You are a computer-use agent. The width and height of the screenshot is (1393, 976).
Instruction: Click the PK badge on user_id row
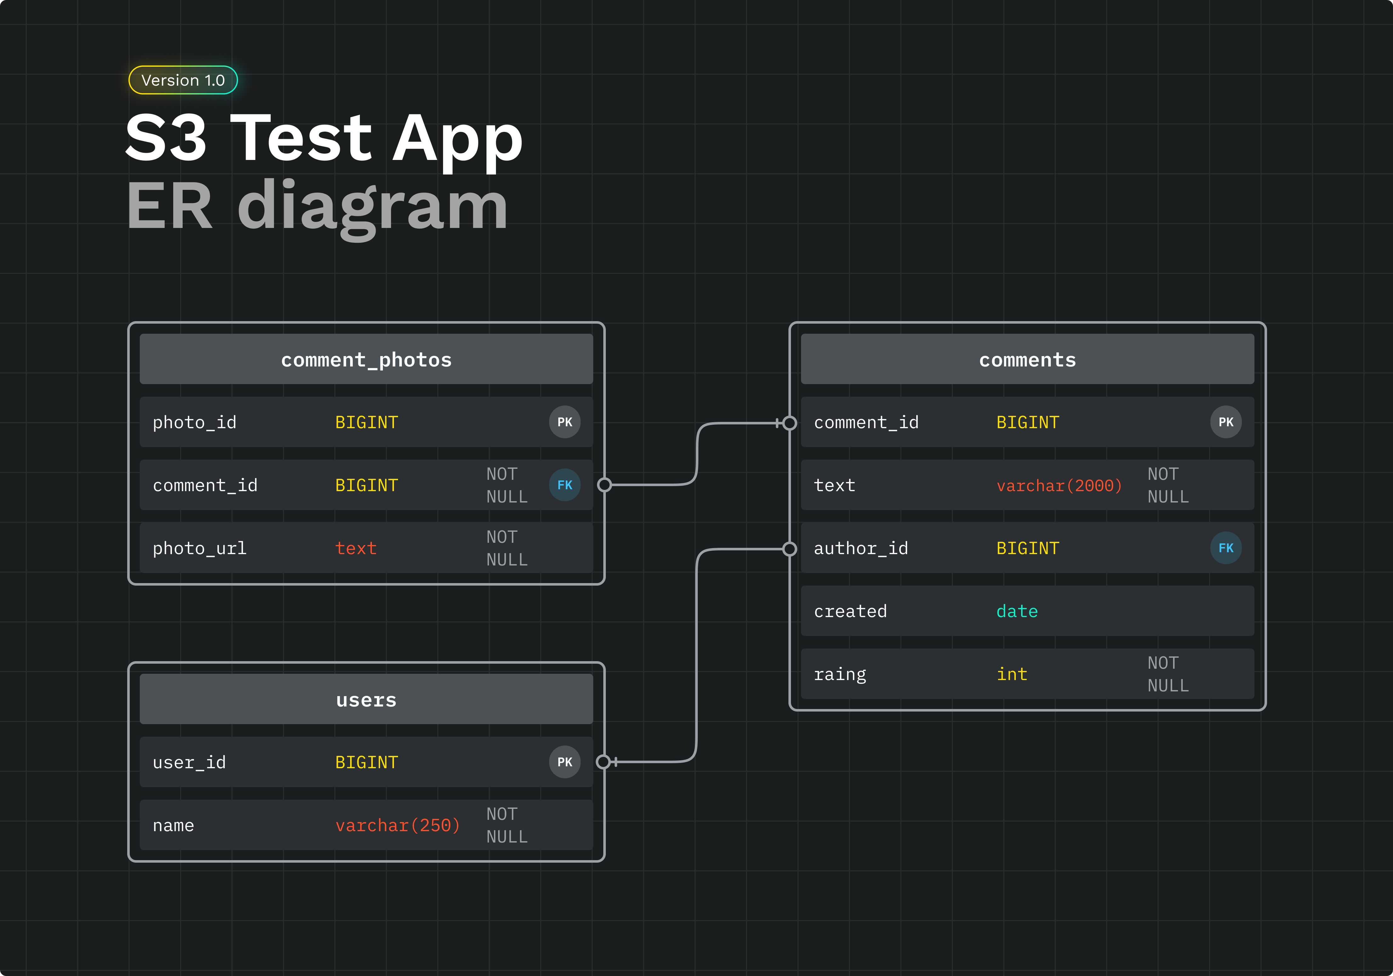tap(564, 762)
